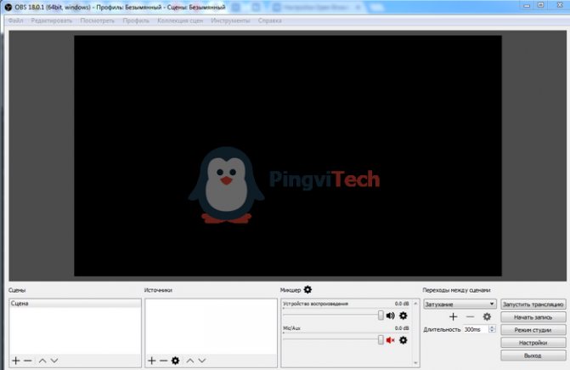Open the Справка menu

pyautogui.click(x=270, y=20)
